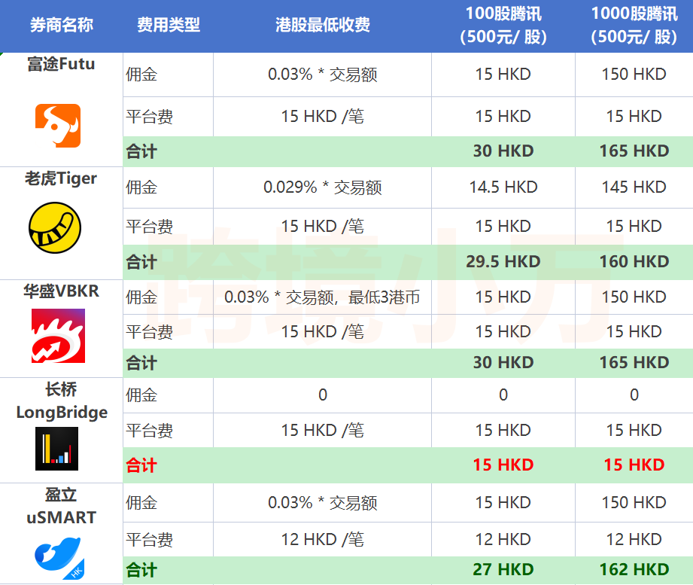The height and width of the screenshot is (585, 693).
Task: Click VBKR's 30 HKD total
Action: (503, 363)
